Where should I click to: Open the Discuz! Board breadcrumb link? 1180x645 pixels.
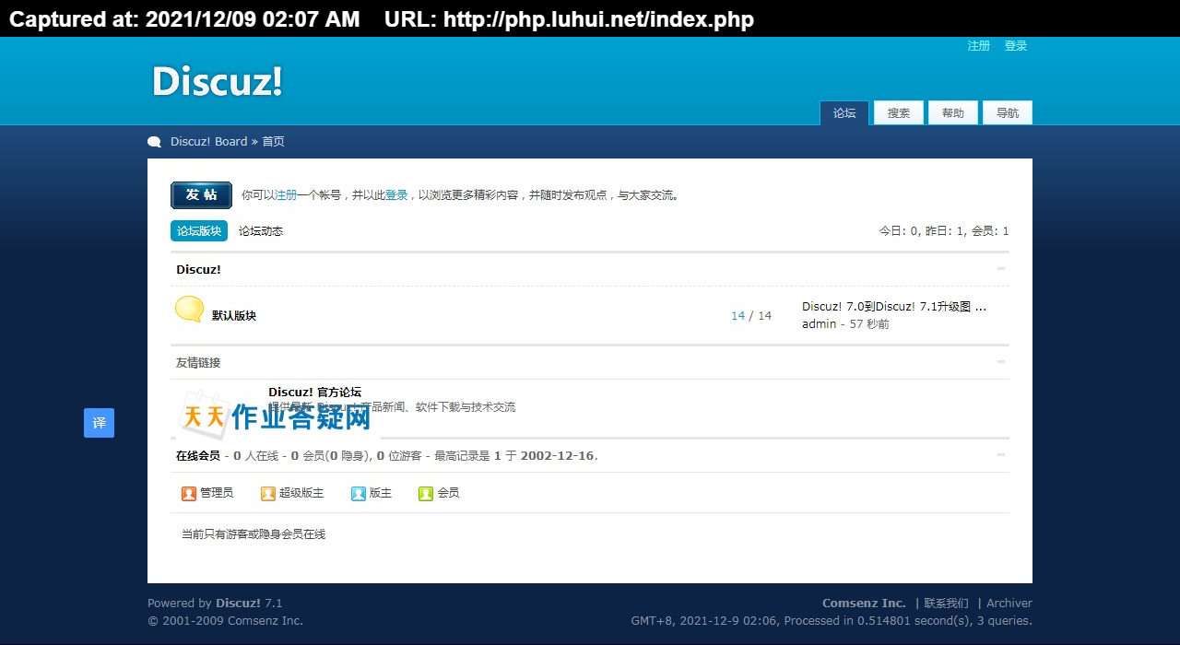point(209,142)
